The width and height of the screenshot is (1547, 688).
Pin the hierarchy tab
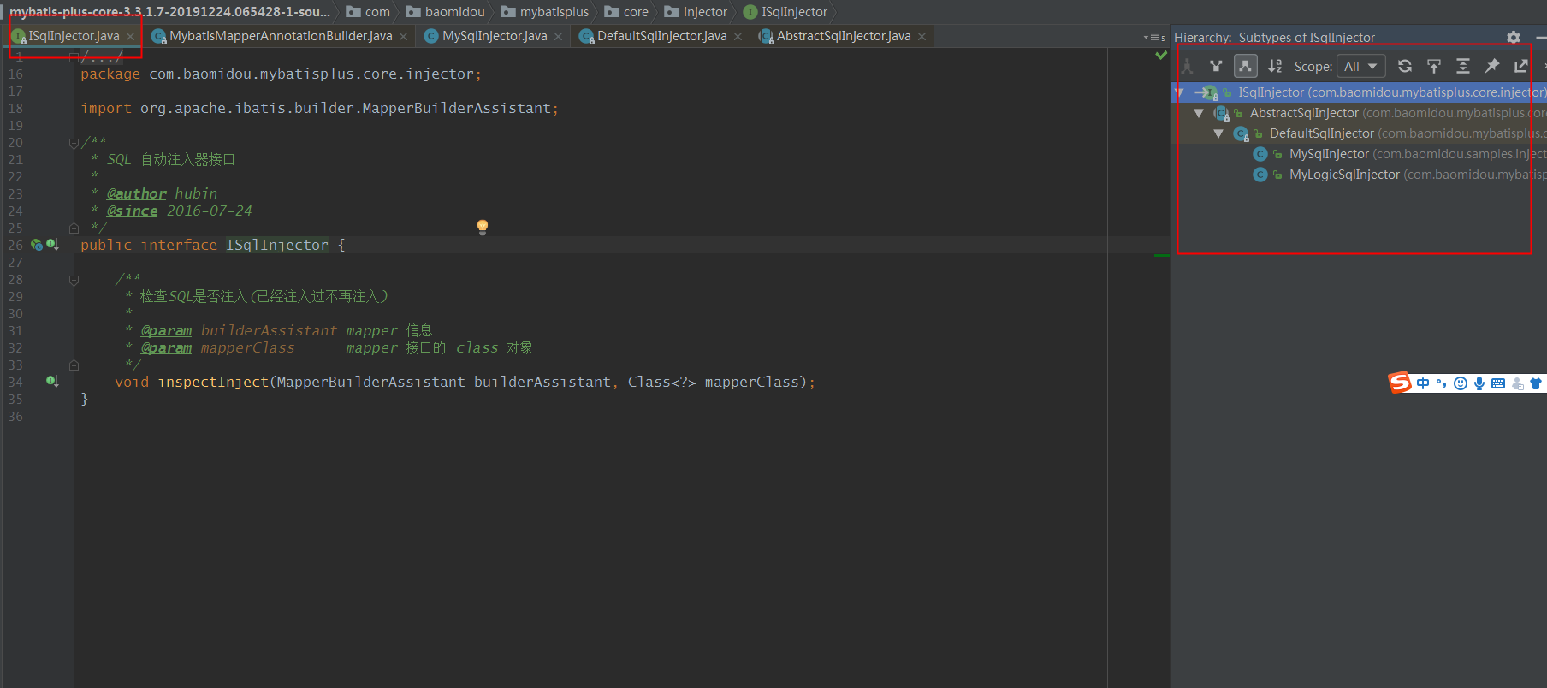click(x=1492, y=66)
